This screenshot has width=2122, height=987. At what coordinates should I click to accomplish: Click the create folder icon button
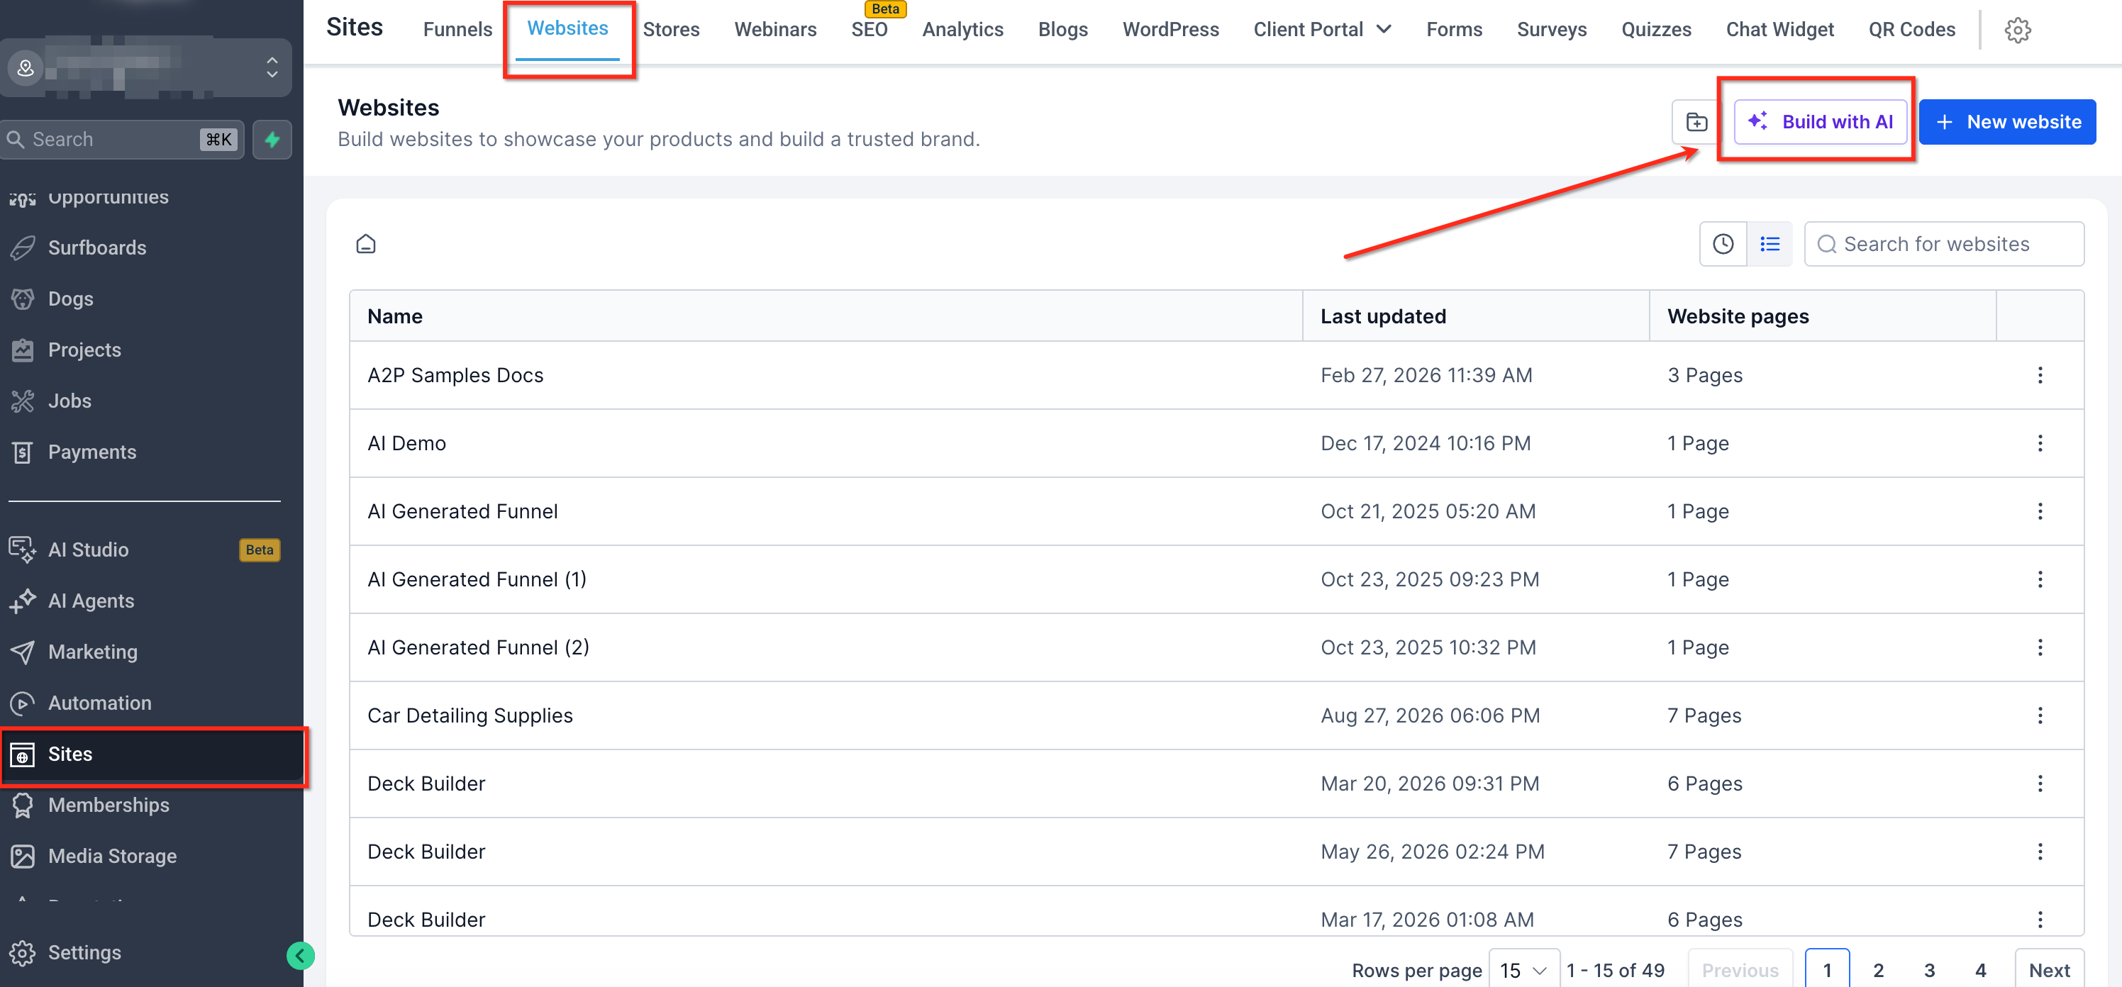coord(1696,122)
